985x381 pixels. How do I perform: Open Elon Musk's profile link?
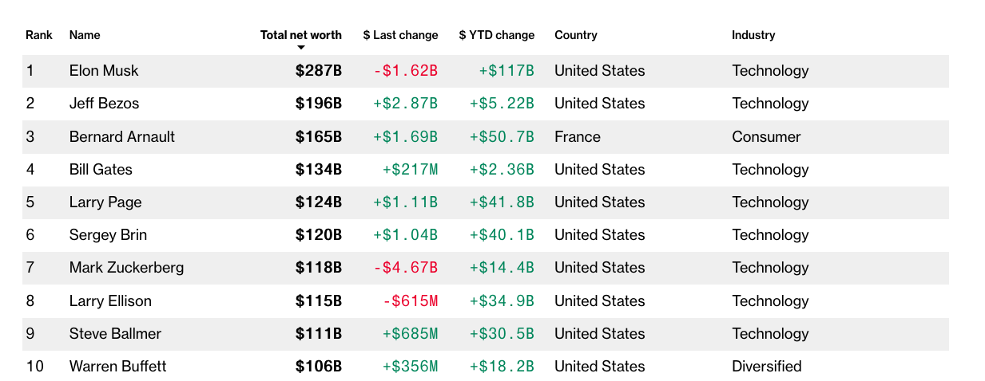click(104, 71)
